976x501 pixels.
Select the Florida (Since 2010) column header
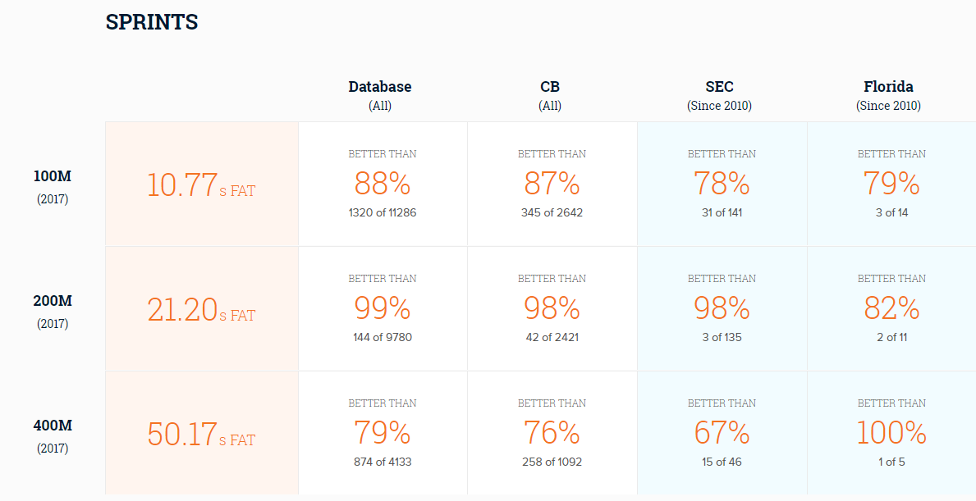(888, 95)
